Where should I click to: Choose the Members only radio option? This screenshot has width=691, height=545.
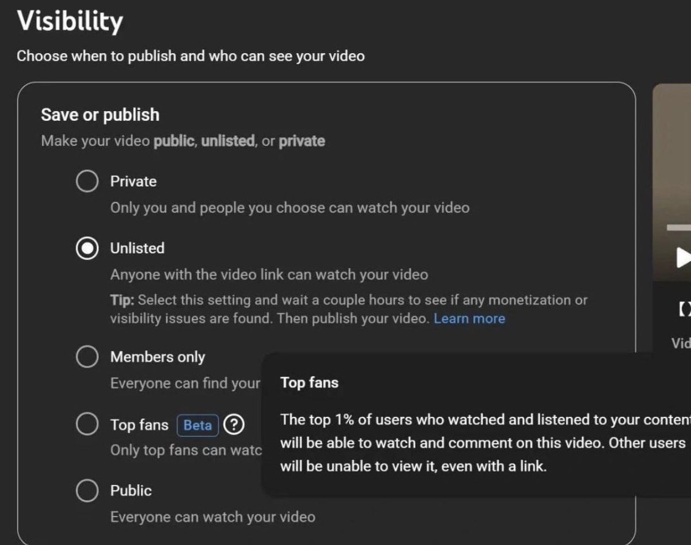click(x=87, y=357)
